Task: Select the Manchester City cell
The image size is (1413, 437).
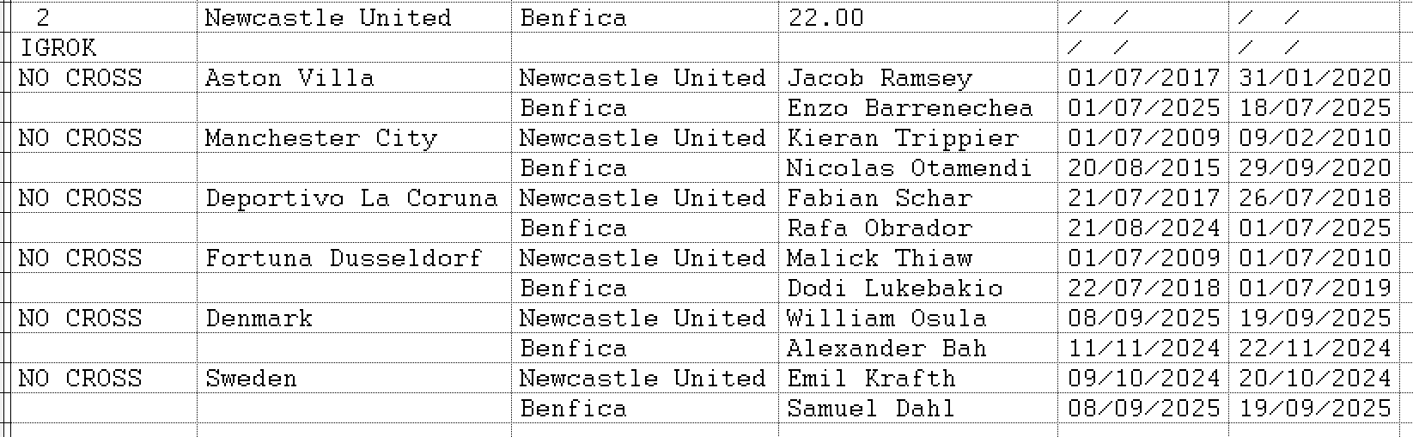Action: (320, 138)
